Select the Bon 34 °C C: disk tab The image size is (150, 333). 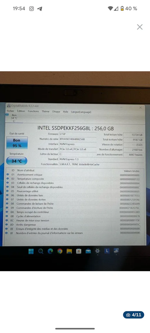point(14,118)
